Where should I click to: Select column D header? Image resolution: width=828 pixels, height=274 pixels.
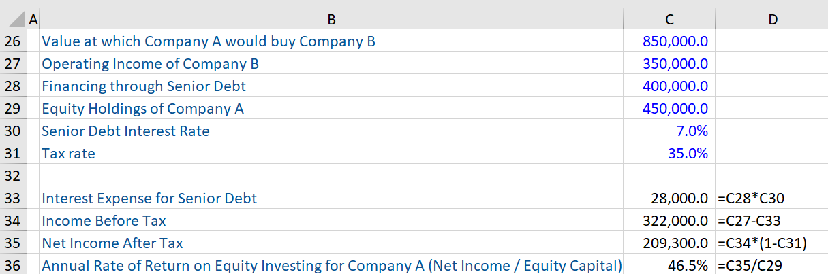click(x=771, y=20)
